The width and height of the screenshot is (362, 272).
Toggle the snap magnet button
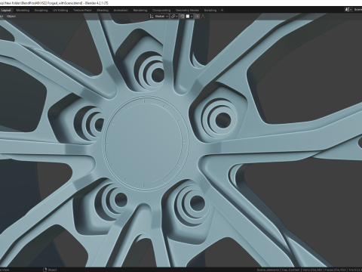point(183,17)
